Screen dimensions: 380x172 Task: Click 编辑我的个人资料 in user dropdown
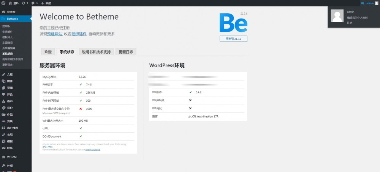tap(357, 18)
